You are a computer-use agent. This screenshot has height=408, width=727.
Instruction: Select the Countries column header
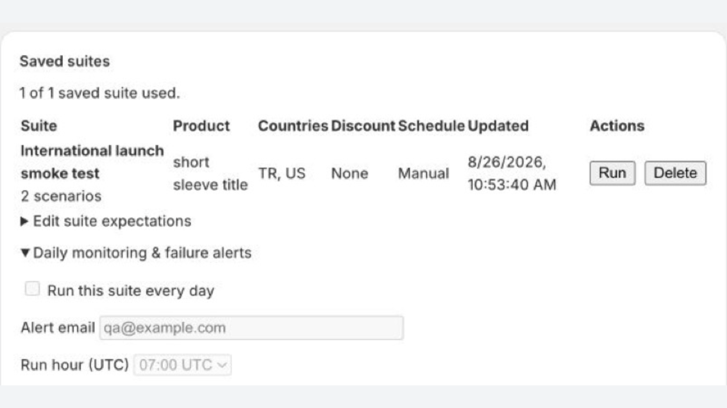pos(293,126)
